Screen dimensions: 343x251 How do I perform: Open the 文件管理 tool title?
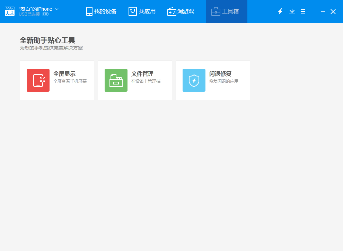click(x=142, y=74)
